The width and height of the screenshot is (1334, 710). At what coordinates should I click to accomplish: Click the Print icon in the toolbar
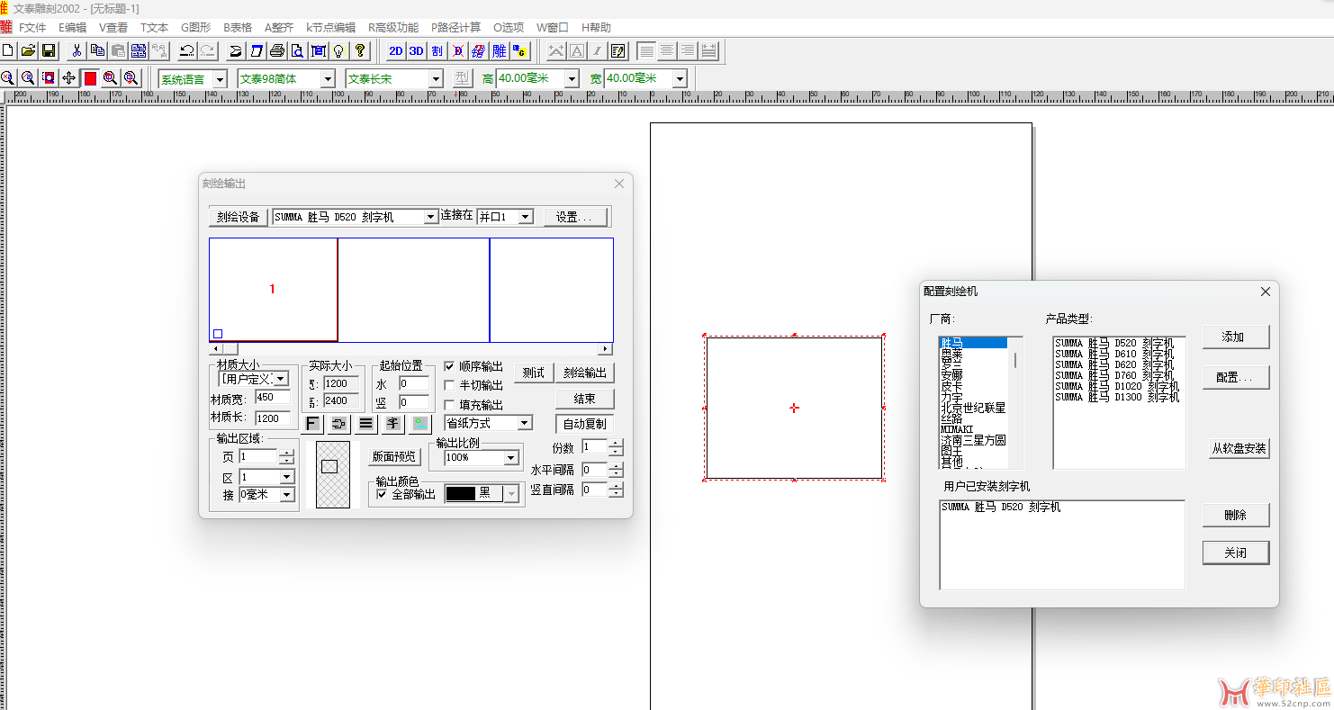(277, 50)
